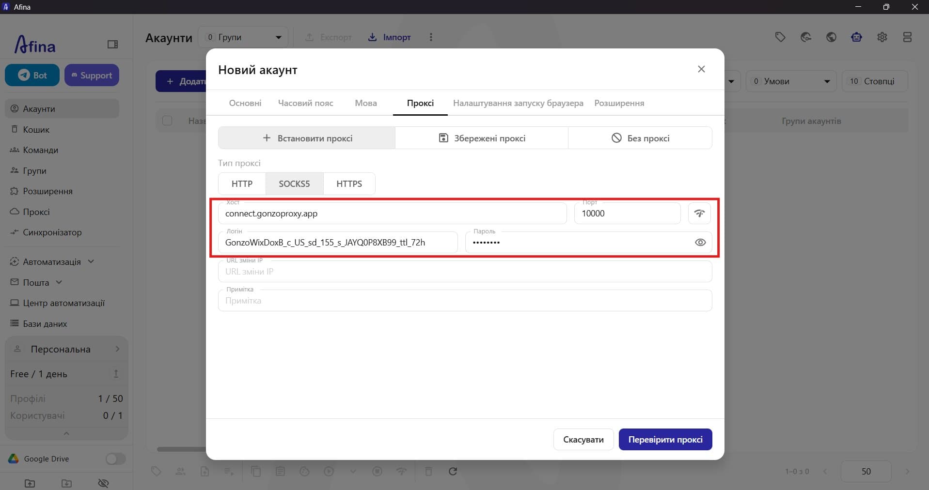The image size is (929, 490).
Task: Click the Bot button
Action: tap(32, 75)
